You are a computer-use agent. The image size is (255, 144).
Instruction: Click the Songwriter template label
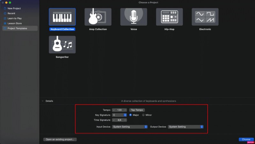point(62,57)
